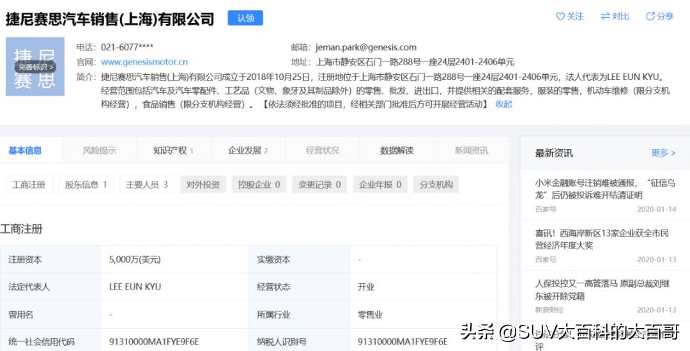Click the 分享 share icon
This screenshot has width=690, height=351.
click(x=650, y=17)
